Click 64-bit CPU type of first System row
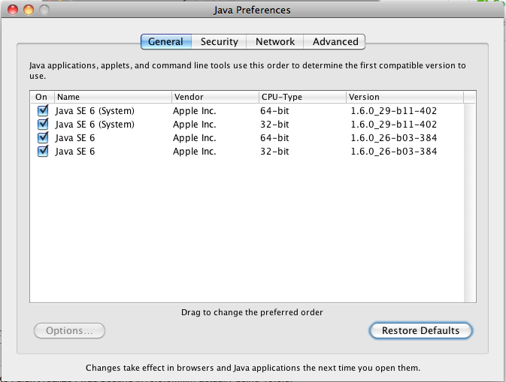 tap(274, 111)
